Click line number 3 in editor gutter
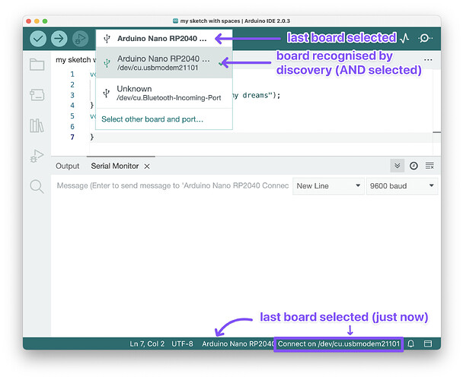463x380 pixels. tap(72, 95)
